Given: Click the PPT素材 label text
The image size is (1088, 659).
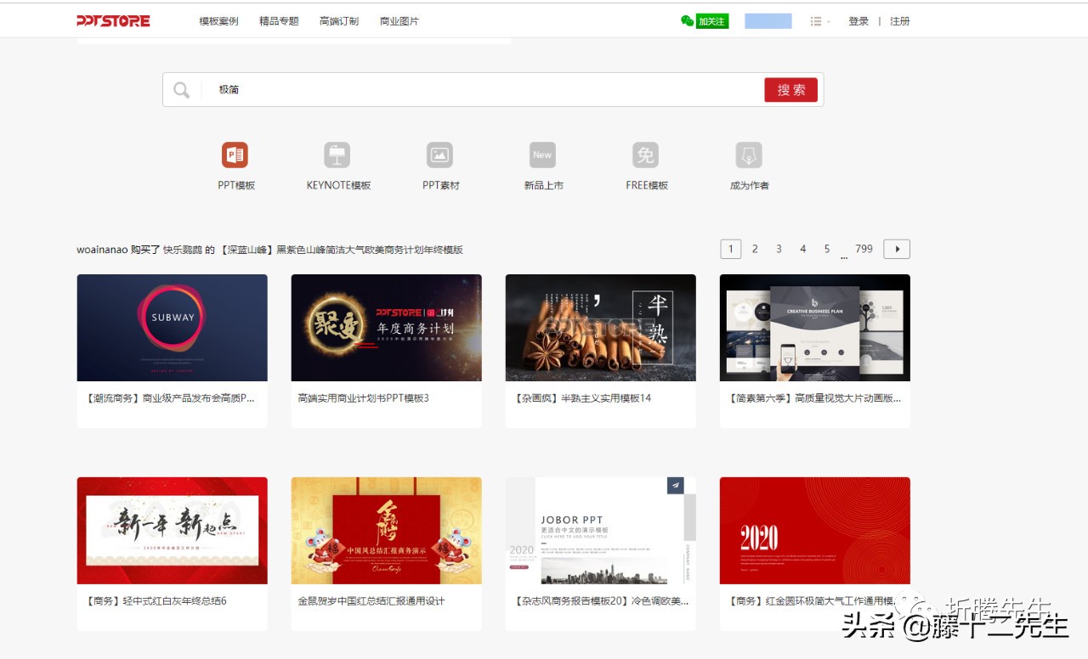Looking at the screenshot, I should [440, 185].
